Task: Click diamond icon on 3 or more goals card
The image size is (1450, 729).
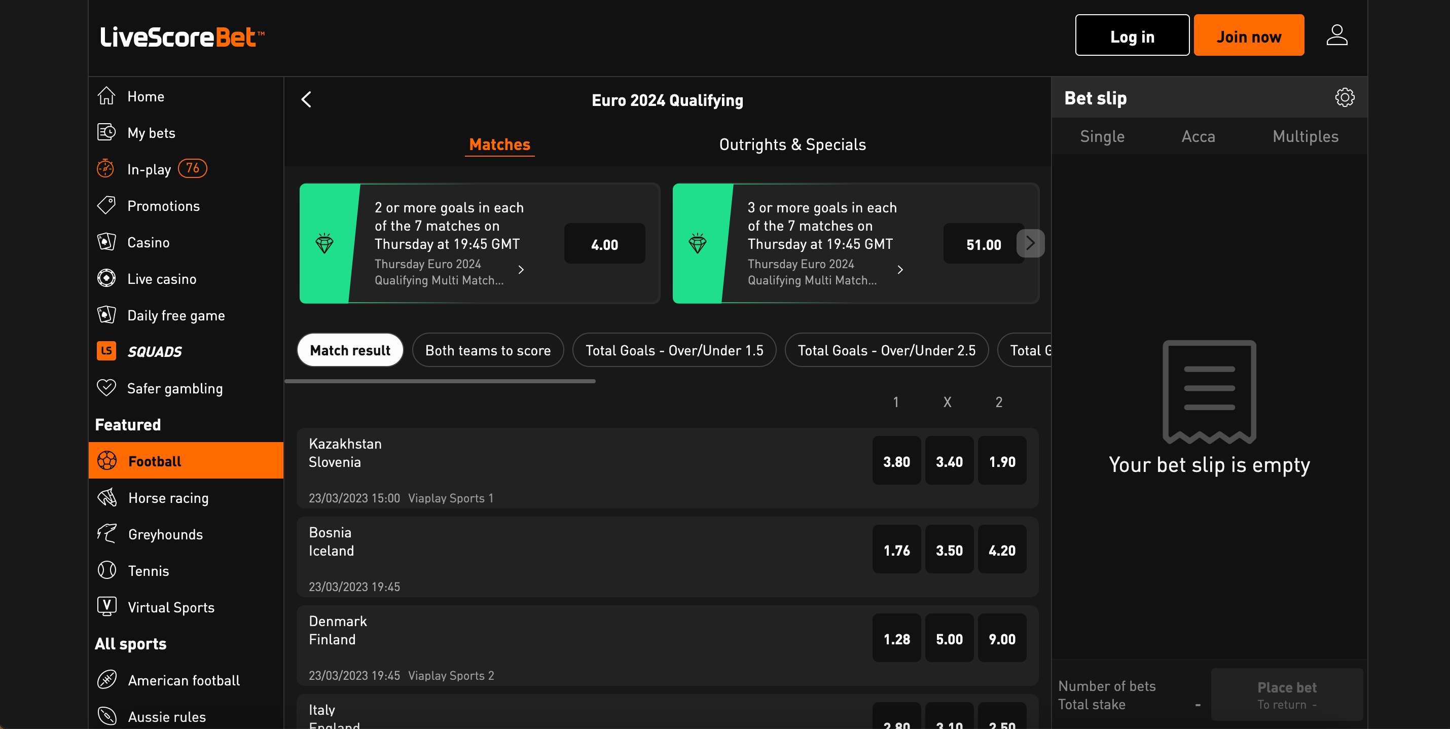Action: pos(698,243)
